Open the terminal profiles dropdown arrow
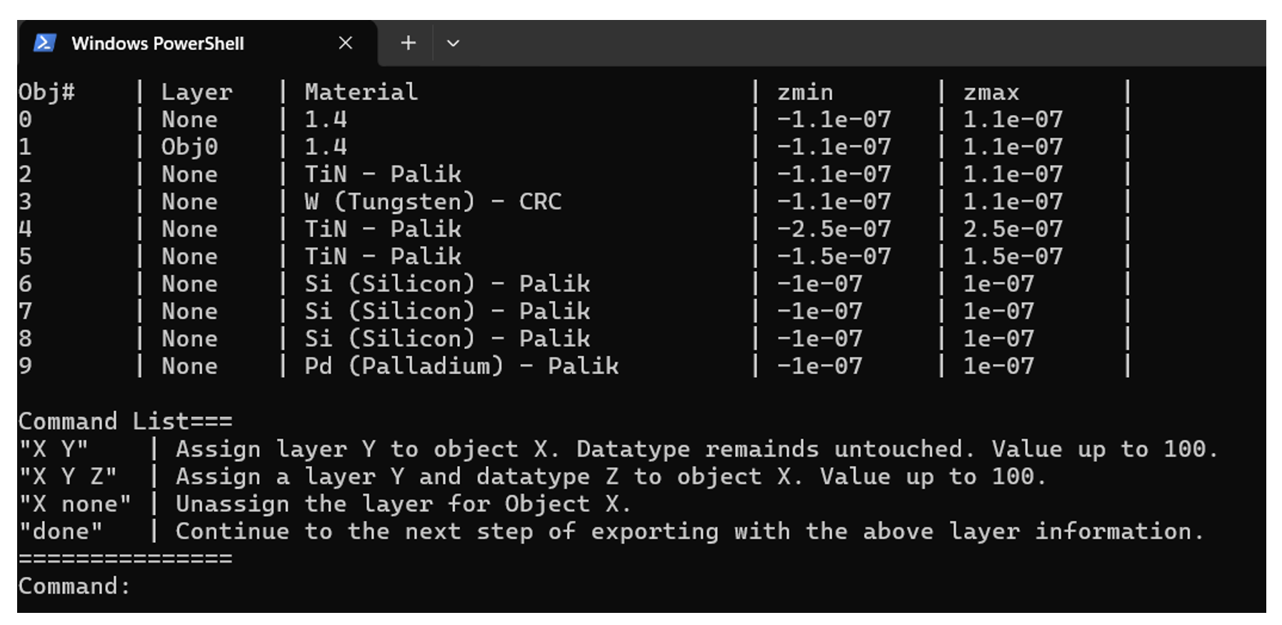1282x625 pixels. [453, 44]
